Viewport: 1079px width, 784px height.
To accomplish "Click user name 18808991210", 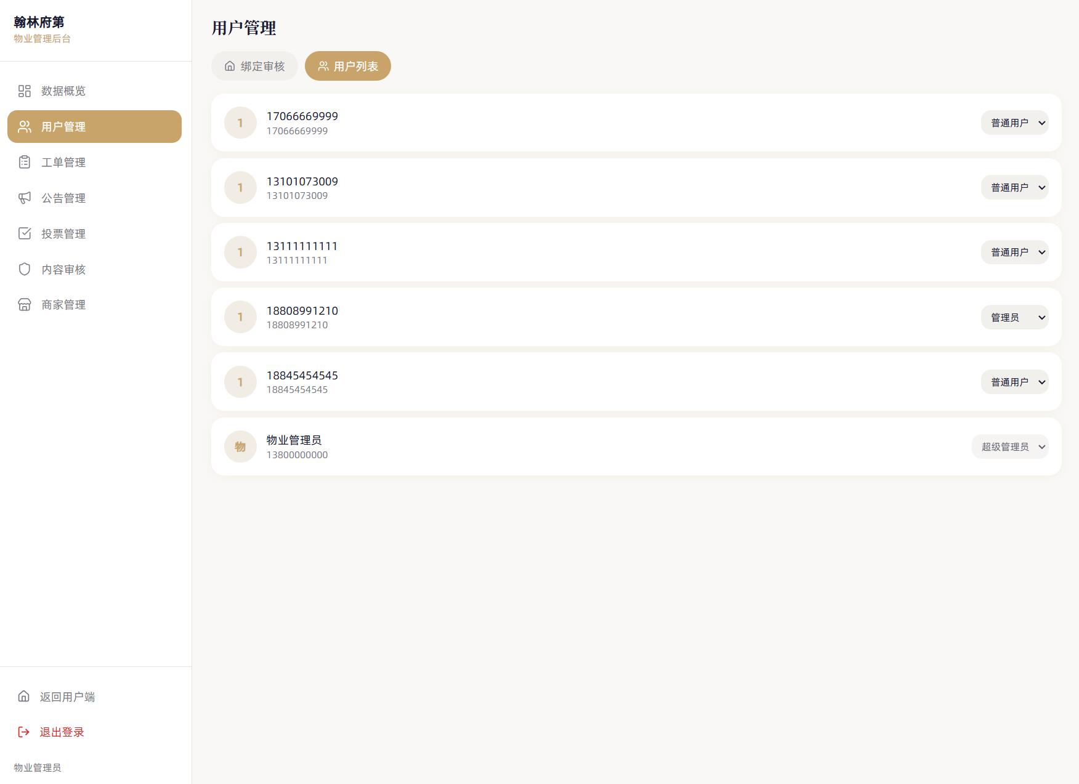I will (x=302, y=311).
